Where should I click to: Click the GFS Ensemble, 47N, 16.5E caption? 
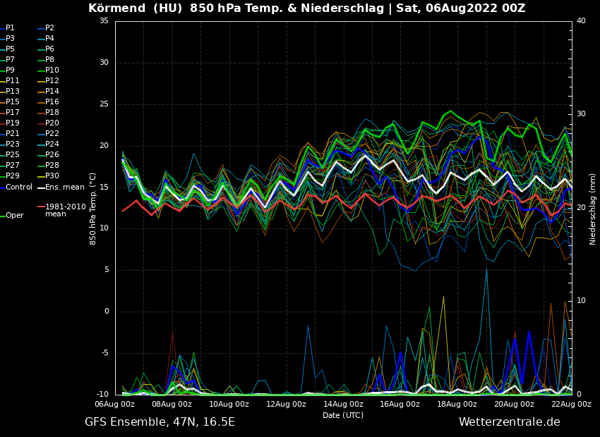click(160, 421)
